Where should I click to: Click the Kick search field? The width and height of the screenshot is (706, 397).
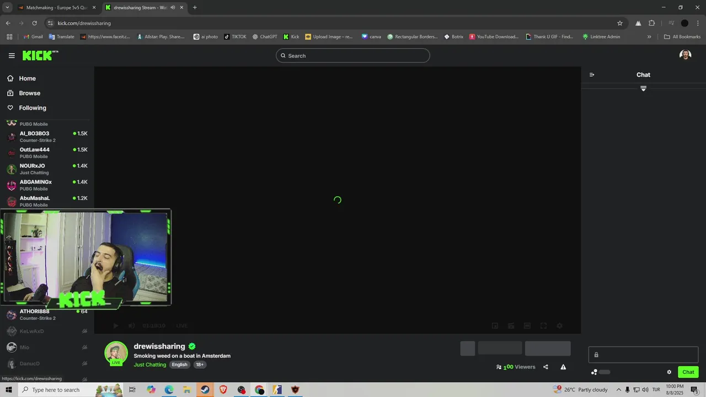[352, 56]
